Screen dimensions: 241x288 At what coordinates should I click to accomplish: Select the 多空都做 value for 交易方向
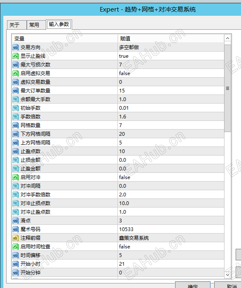(x=129, y=47)
